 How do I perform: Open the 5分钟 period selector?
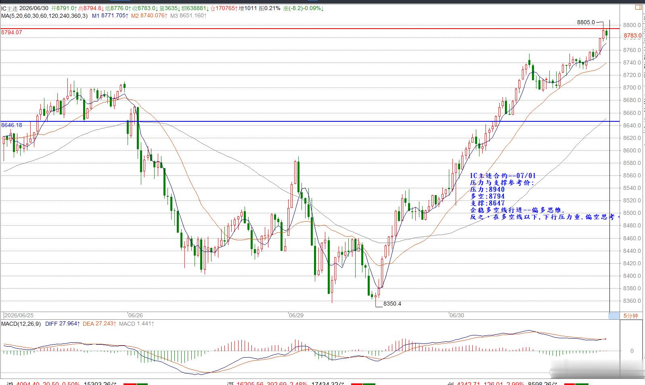coord(630,316)
